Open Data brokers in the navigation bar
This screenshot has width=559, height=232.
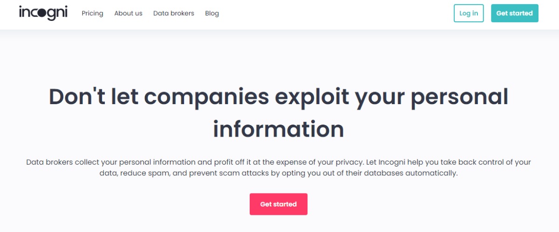[x=173, y=13]
